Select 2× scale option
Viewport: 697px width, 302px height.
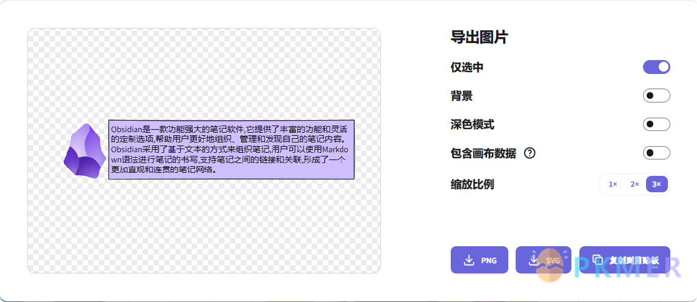point(635,184)
